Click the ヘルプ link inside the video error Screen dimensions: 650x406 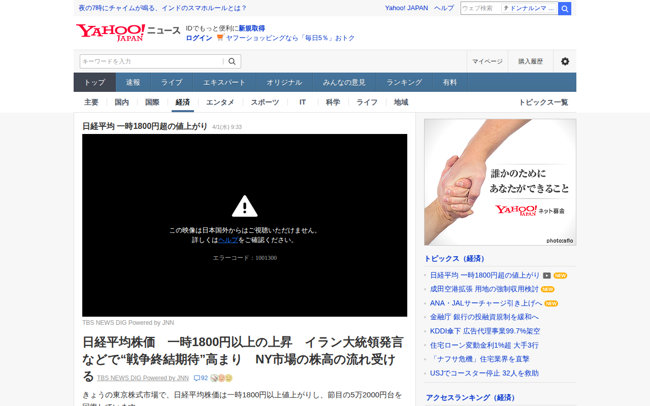(228, 240)
